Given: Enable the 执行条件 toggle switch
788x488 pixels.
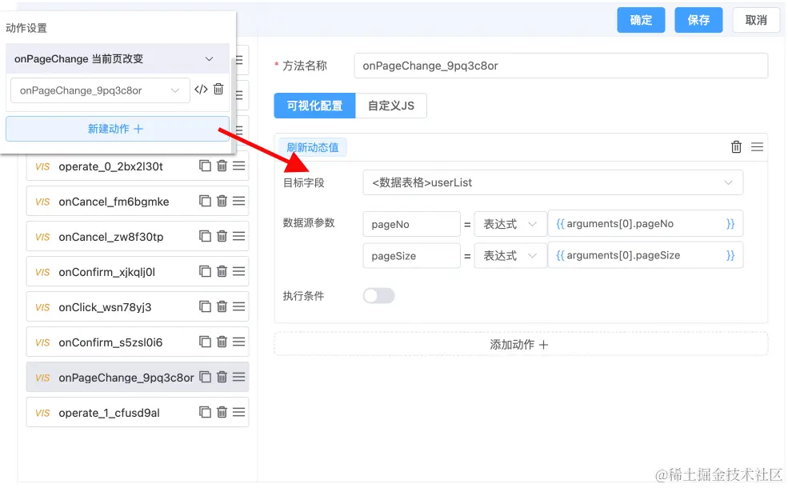Looking at the screenshot, I should (x=378, y=295).
